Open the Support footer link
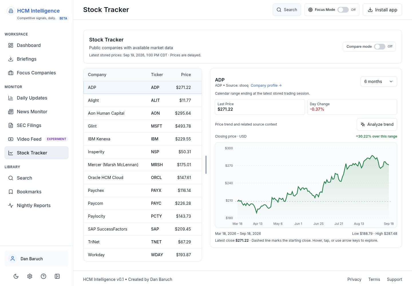This screenshot has width=412, height=286. [394, 279]
